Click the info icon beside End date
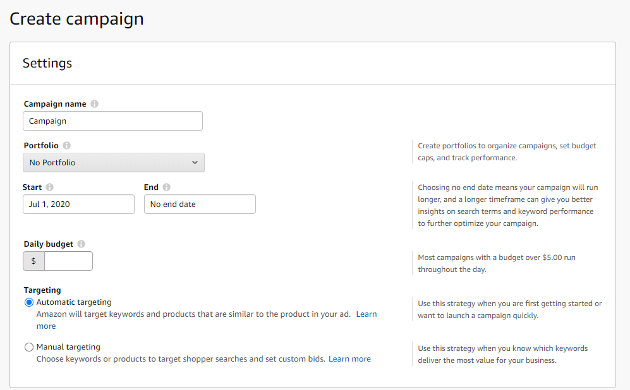 [166, 187]
